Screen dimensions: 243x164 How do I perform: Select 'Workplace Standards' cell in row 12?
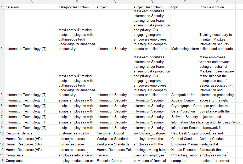[115, 144]
